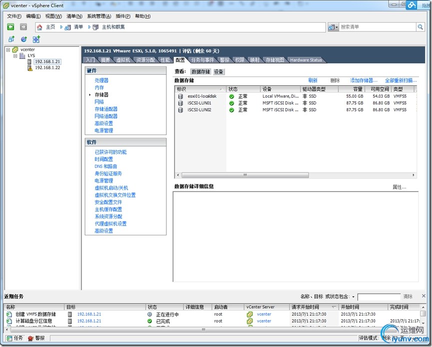Switch to the 摘要 tab
Image resolution: width=432 pixels, height=347 pixels.
[105, 60]
